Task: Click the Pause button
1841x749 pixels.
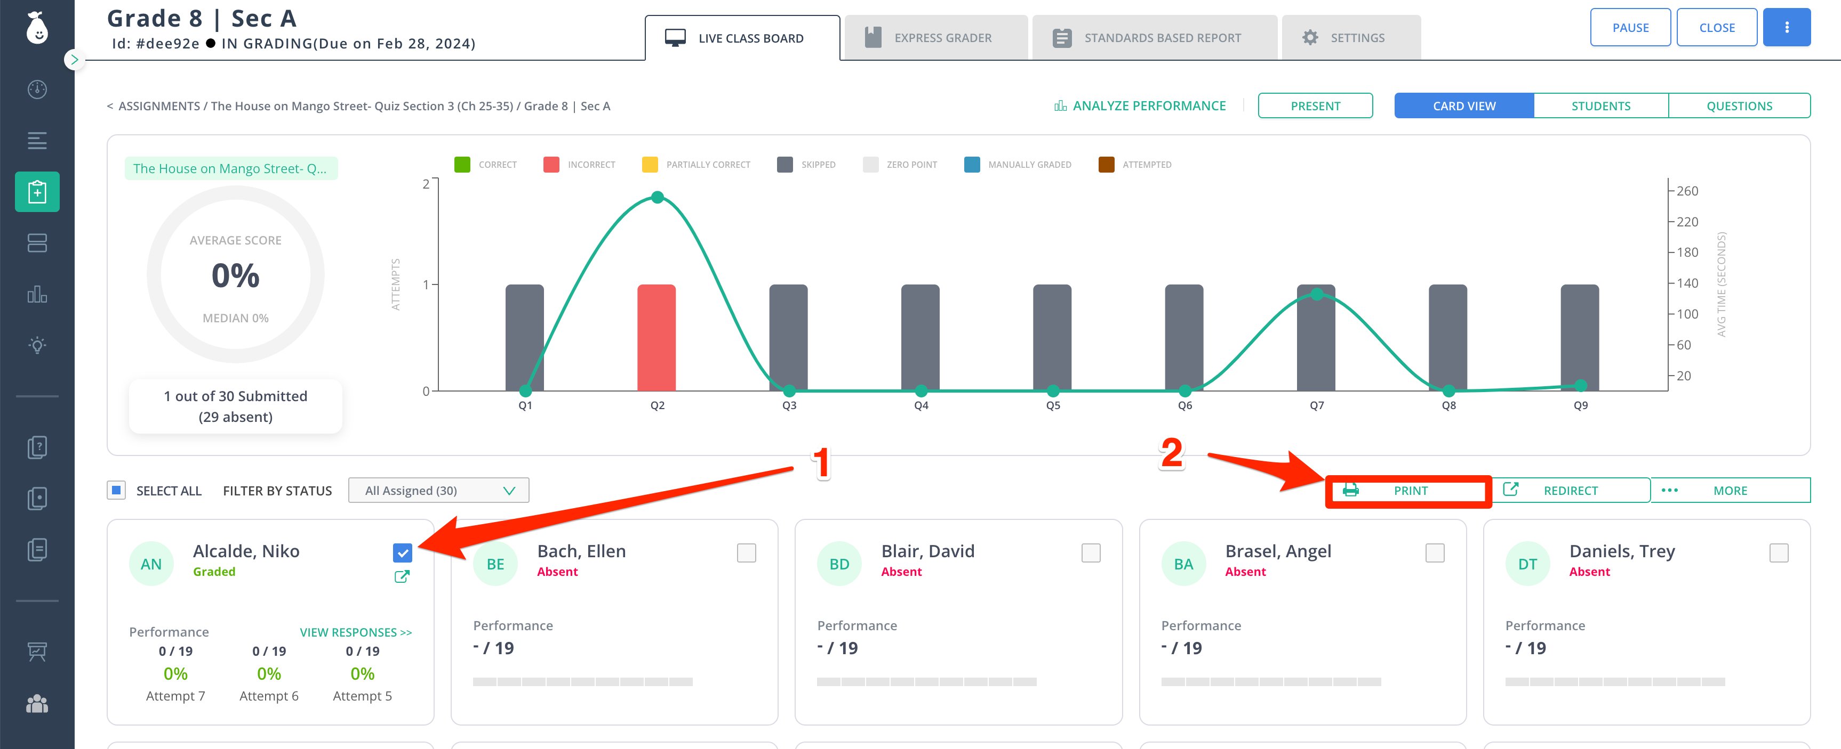Action: tap(1630, 27)
